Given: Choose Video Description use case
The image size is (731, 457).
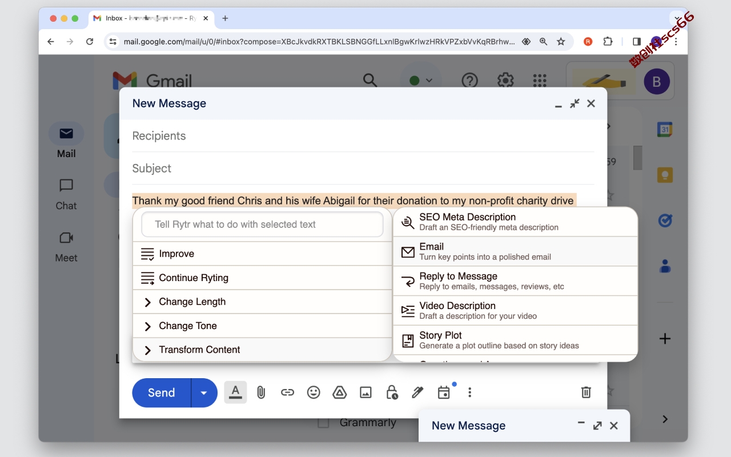Looking at the screenshot, I should point(515,311).
